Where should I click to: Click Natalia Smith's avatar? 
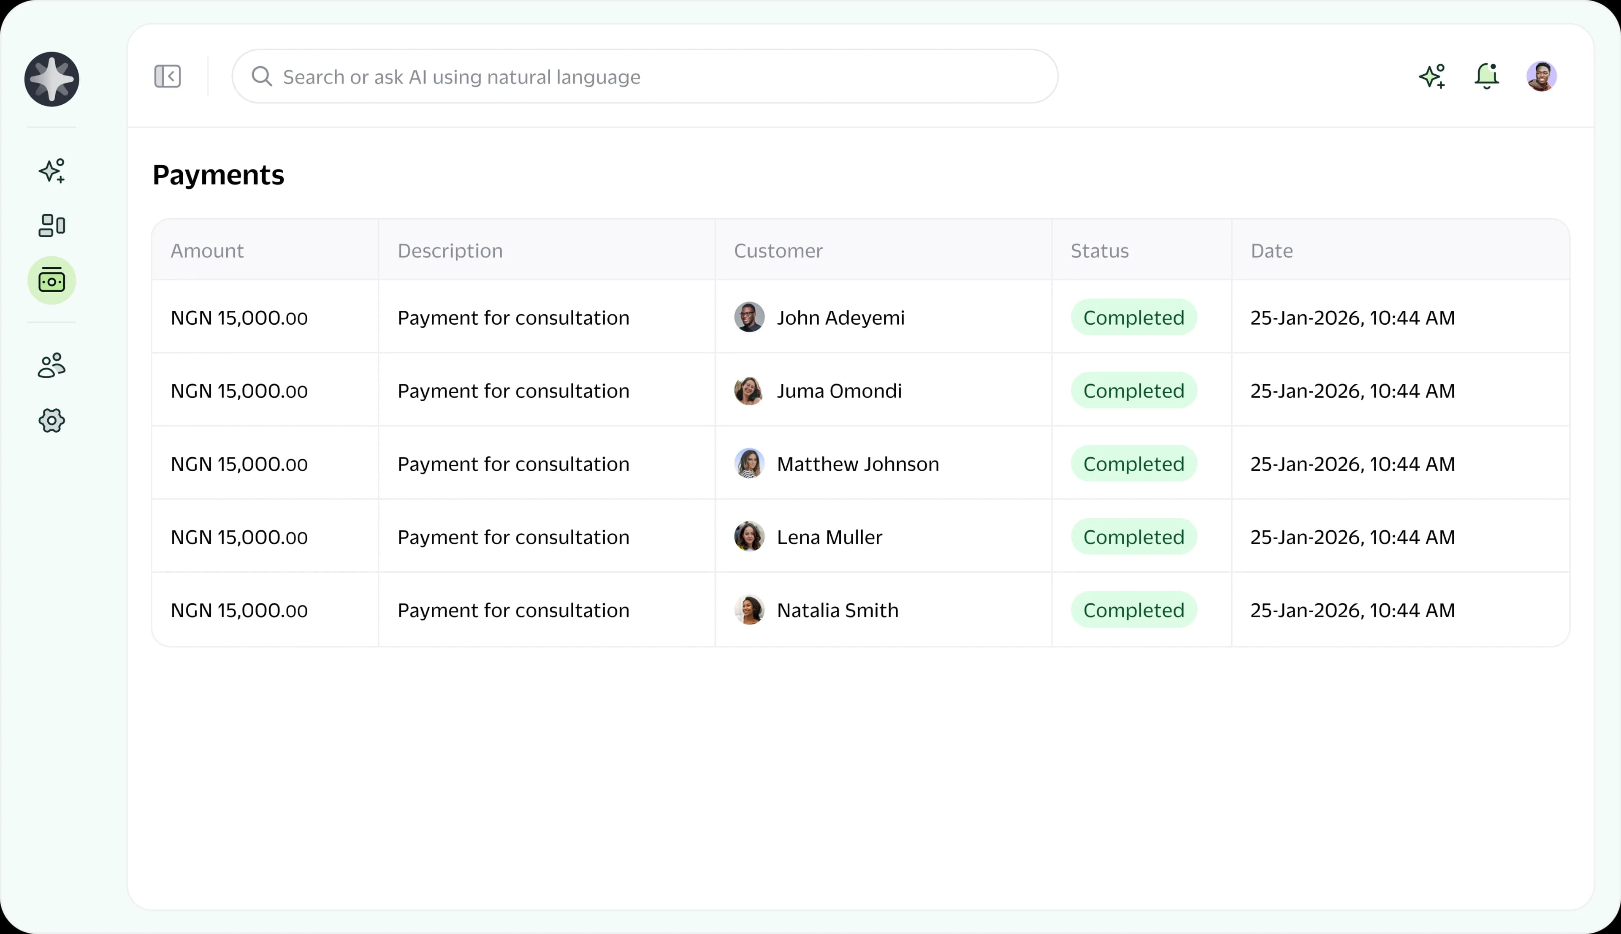749,609
